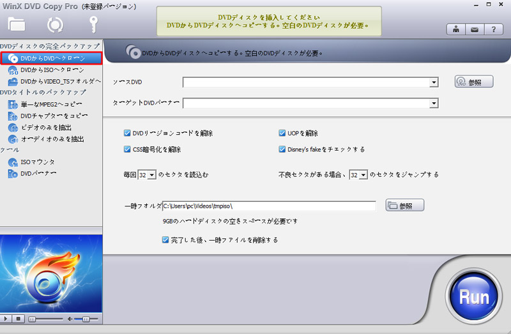Viewport: 511px width, 334px height.
Task: Click the video-only extract icon
Action: (13, 128)
